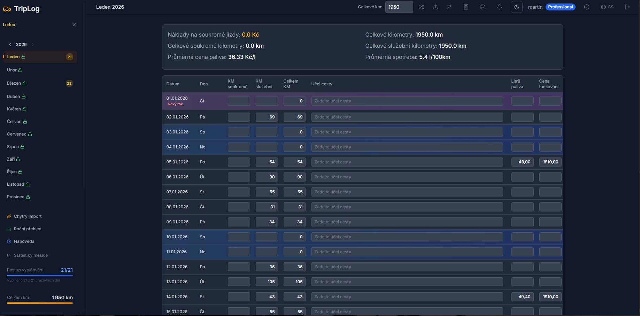The width and height of the screenshot is (640, 316).
Task: Go to previous year with left chevron
Action: coord(10,45)
